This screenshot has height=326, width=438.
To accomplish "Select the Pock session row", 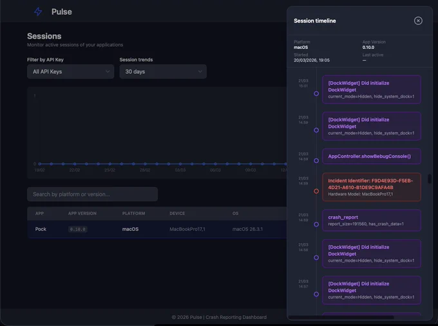I will click(157, 229).
